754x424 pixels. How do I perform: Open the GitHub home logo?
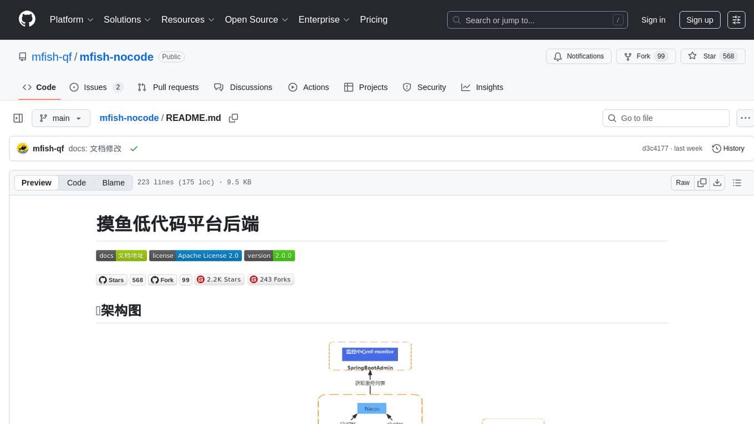tap(27, 19)
